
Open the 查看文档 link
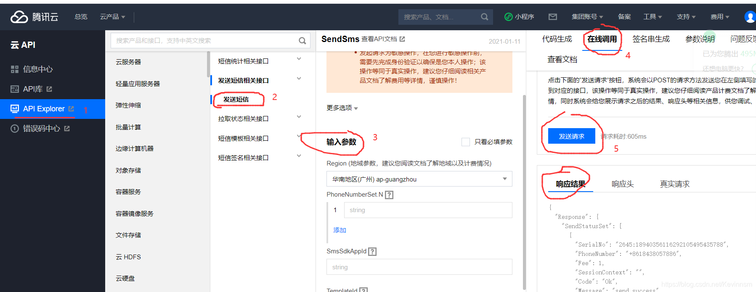pos(562,60)
